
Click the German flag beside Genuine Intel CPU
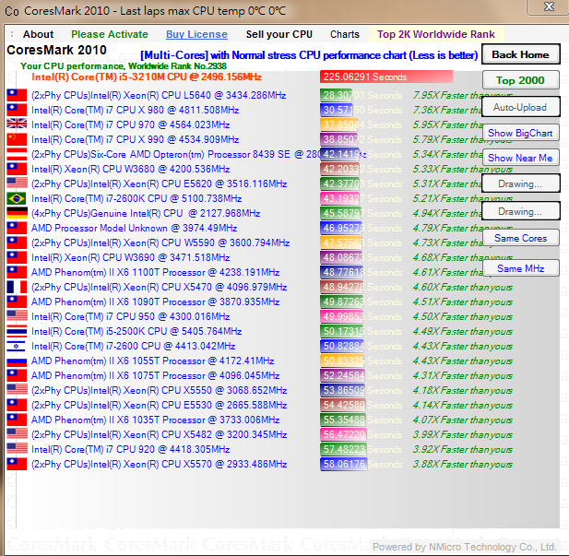(x=17, y=213)
